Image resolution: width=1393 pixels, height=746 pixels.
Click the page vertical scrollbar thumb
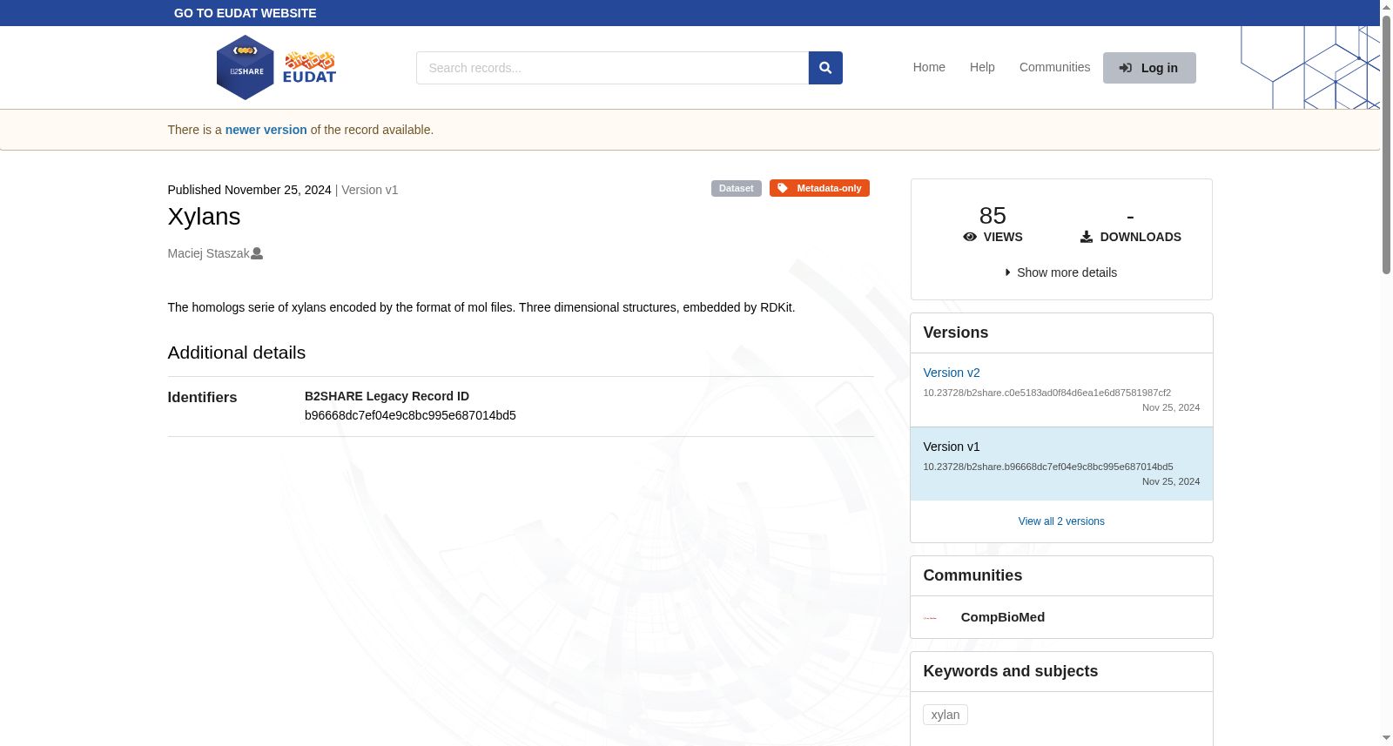[1386, 144]
